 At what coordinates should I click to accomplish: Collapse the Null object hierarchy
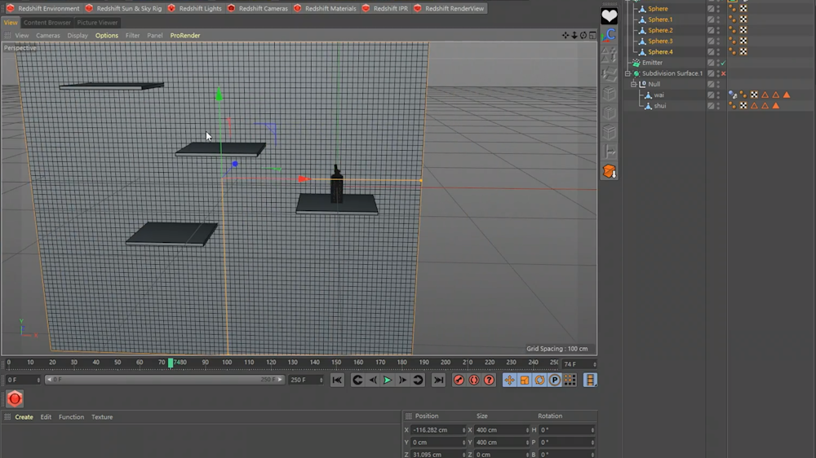coord(633,84)
